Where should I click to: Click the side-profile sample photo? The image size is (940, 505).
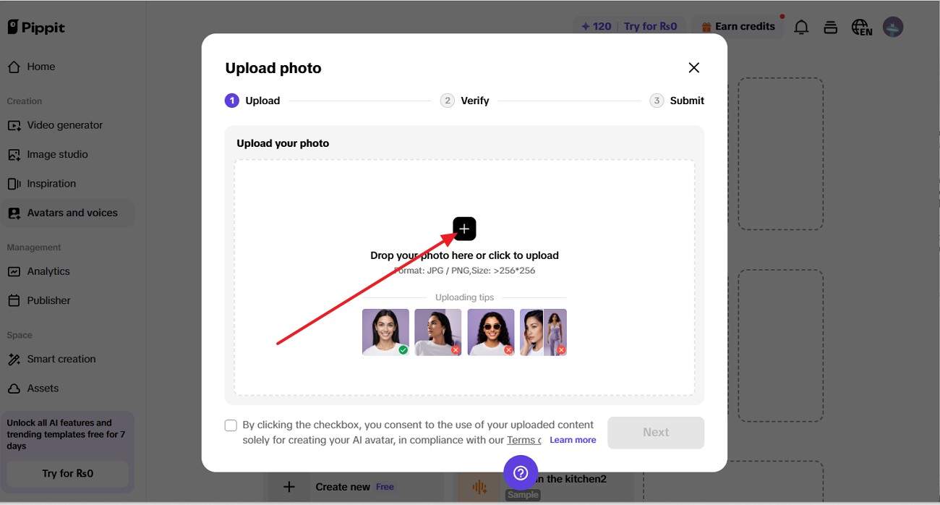coord(438,332)
